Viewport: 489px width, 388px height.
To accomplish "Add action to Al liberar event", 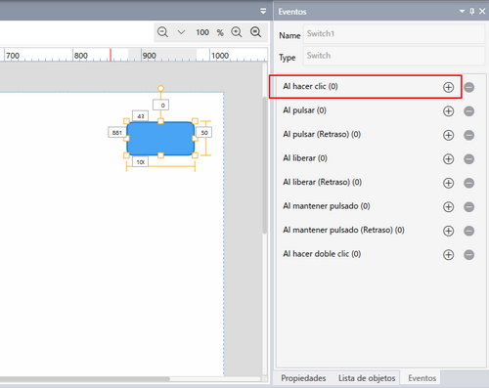I will click(448, 159).
